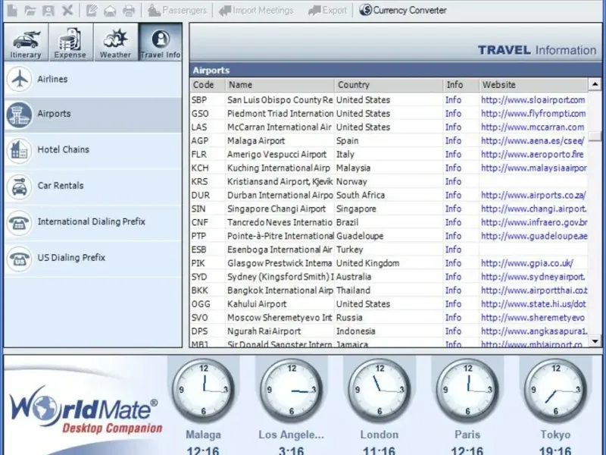The width and height of the screenshot is (606, 455).
Task: Select the US Dialing Prefix icon
Action: click(19, 258)
